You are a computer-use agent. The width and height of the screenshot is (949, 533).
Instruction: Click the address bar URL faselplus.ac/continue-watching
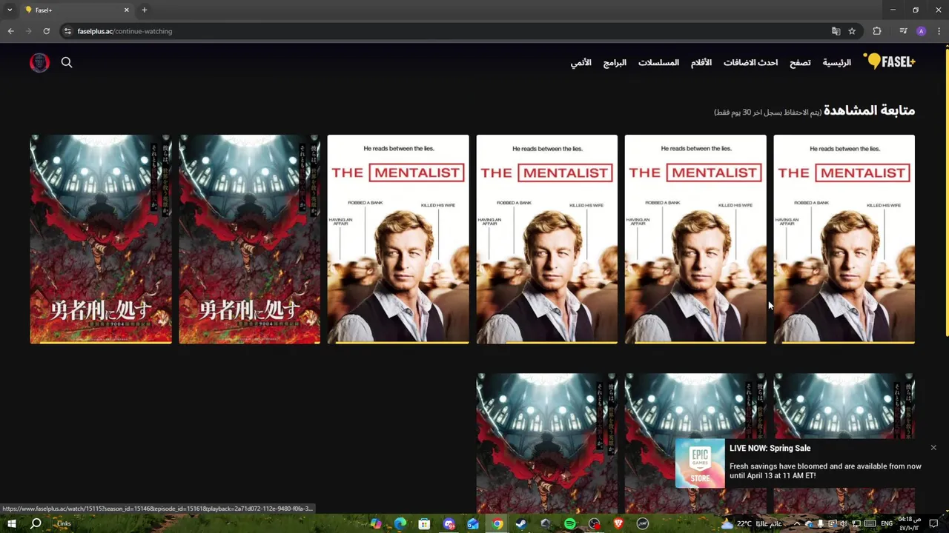(125, 31)
